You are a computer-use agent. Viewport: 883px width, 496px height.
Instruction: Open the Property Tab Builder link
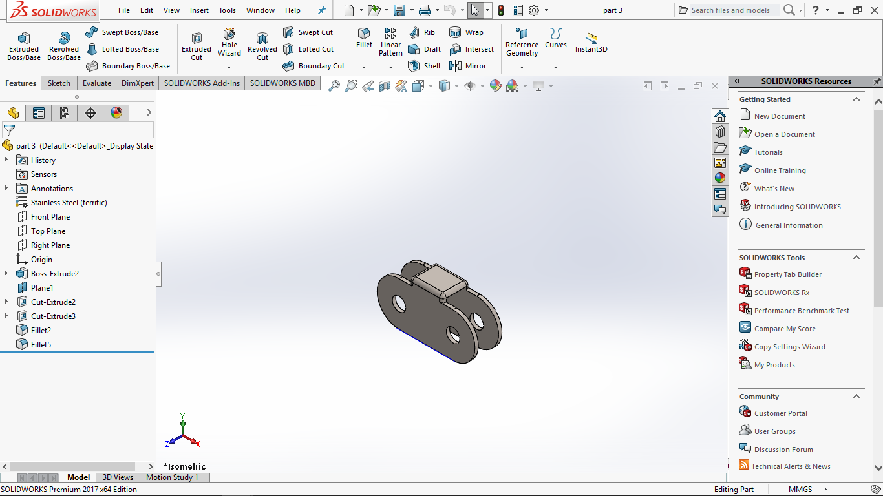point(788,274)
